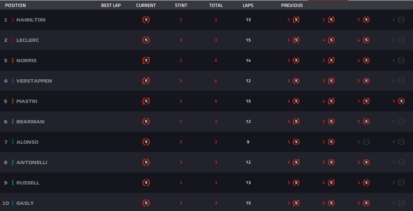Image resolution: width=413 pixels, height=211 pixels.
Task: Click Gasly's empty greyed-out tyre slot icon
Action: [x=401, y=203]
